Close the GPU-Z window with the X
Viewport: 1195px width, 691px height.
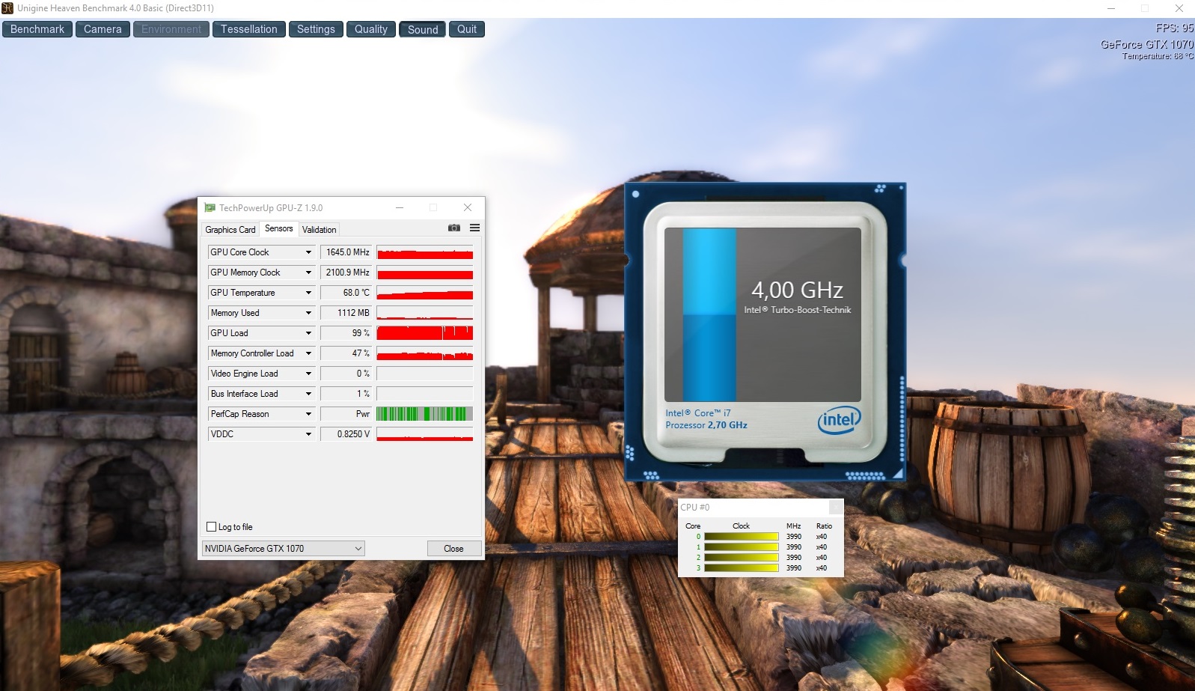(468, 207)
